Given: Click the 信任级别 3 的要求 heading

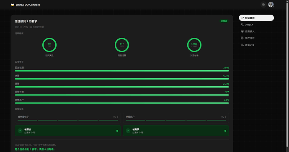Looking at the screenshot, I should coord(26,21).
